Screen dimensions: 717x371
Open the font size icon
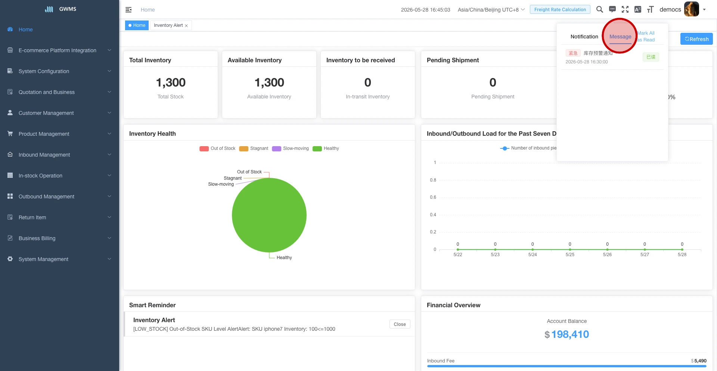pyautogui.click(x=651, y=9)
